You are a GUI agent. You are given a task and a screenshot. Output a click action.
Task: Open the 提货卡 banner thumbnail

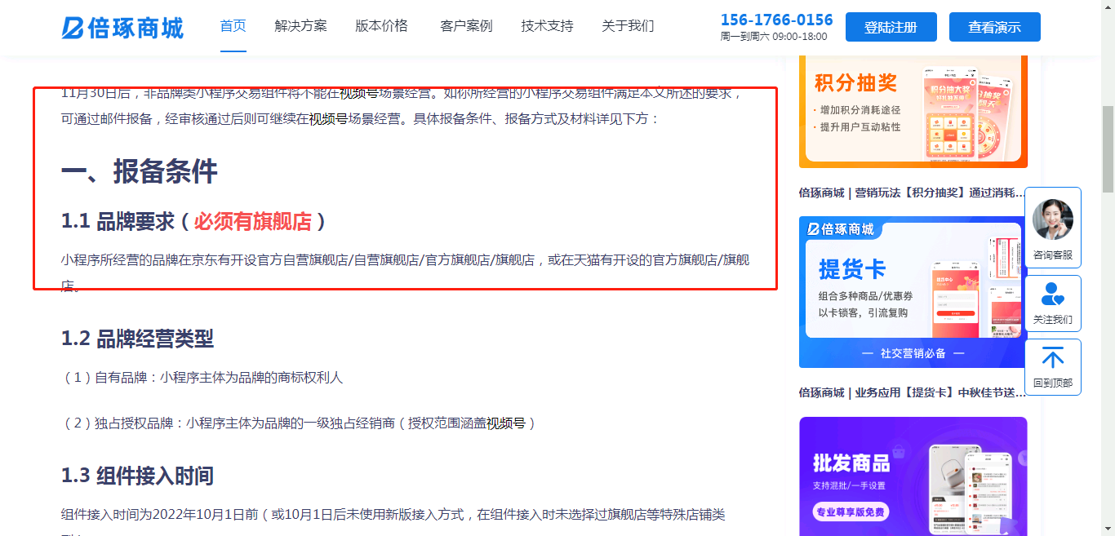[913, 292]
